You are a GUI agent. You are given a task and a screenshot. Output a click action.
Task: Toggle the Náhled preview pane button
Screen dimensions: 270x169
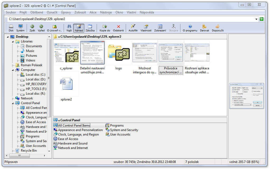(79, 28)
